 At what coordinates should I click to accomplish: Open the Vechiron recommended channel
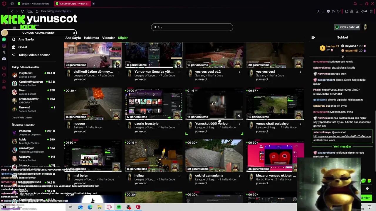(33, 133)
